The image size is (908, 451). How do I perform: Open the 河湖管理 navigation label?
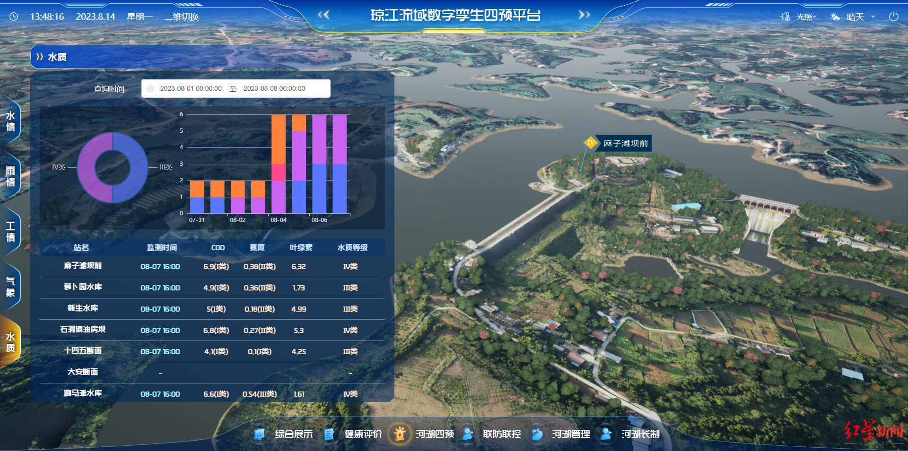[571, 434]
